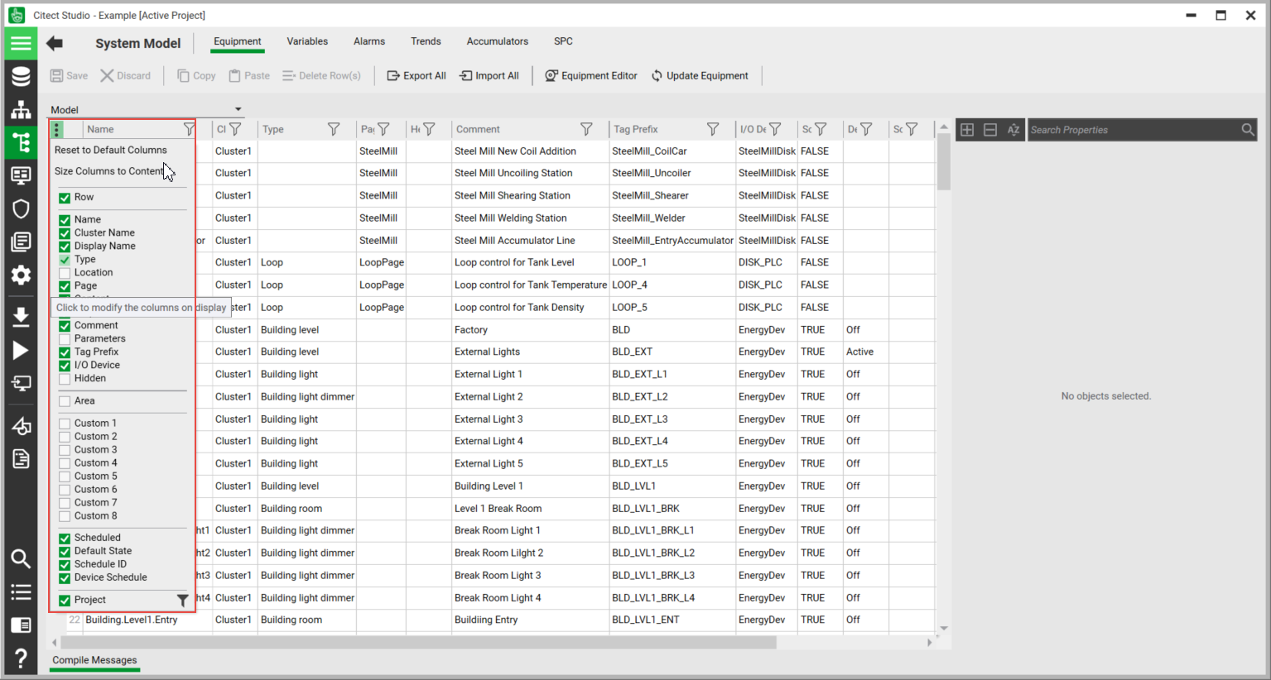Switch to the Variables tab

[307, 41]
